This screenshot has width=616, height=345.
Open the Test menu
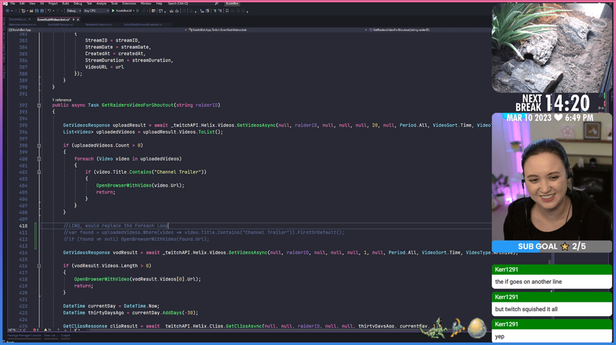pyautogui.click(x=89, y=4)
